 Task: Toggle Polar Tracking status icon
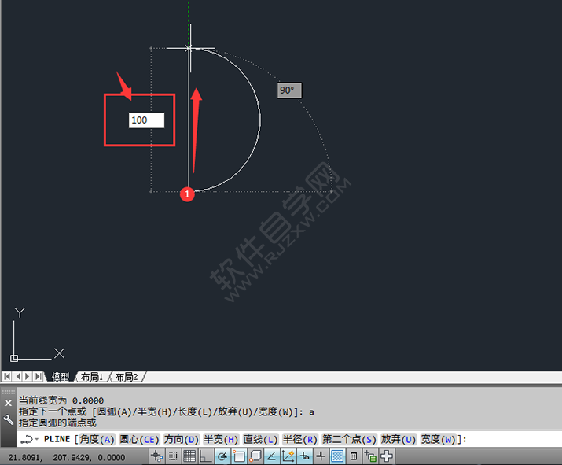tap(222, 456)
